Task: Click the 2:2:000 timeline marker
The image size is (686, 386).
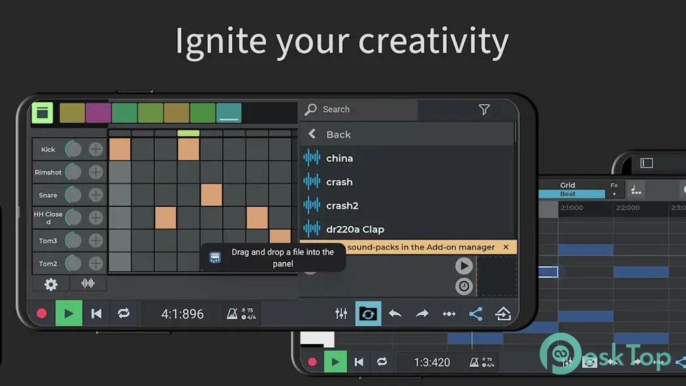Action: 627,208
